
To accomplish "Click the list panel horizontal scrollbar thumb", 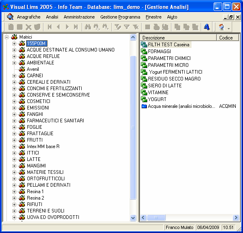I will pos(156,217).
